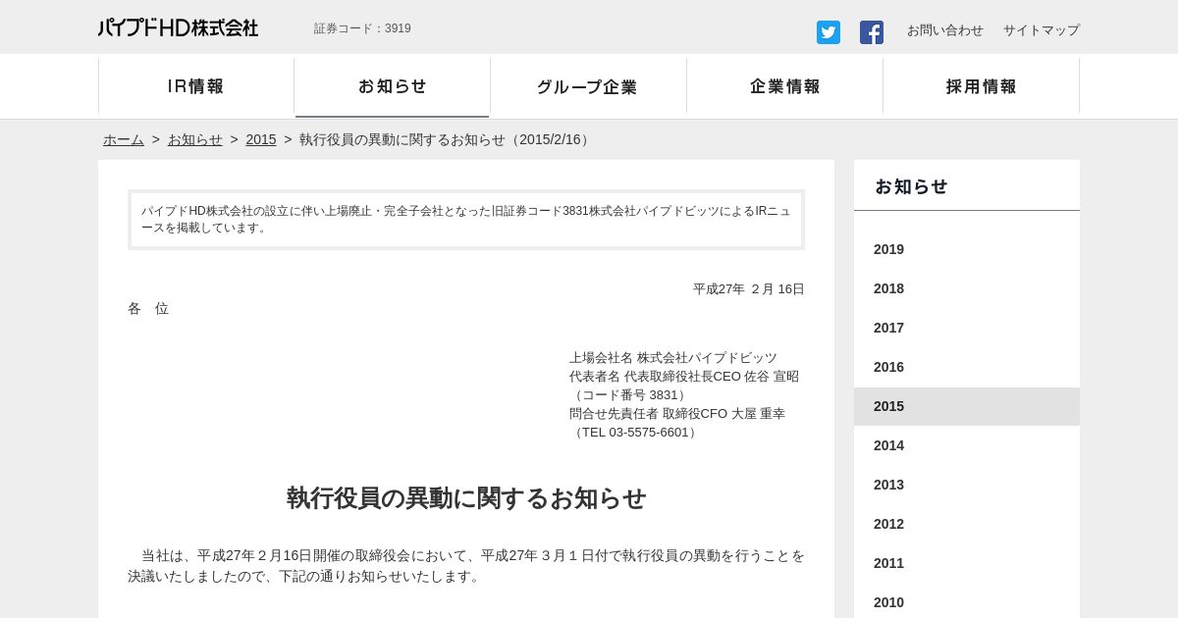
Task: Select the IR情報 navigation tab
Action: (x=196, y=86)
